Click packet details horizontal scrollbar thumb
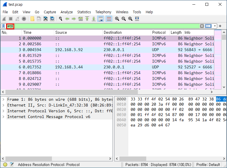Viewport: 227px width, 168px height. click(x=29, y=158)
